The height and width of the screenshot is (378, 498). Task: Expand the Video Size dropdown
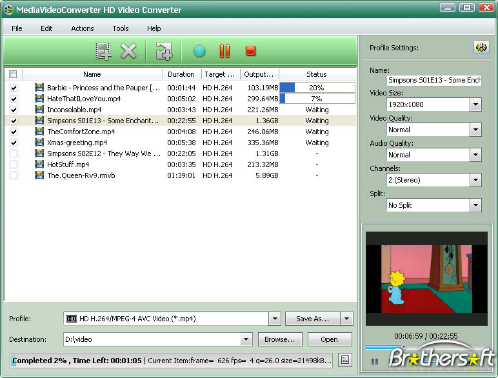click(x=475, y=104)
